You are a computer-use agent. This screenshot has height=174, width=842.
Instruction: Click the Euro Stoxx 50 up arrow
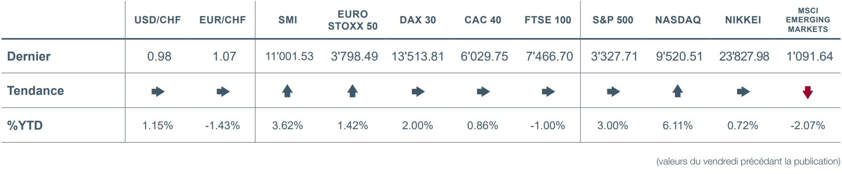[x=353, y=91]
